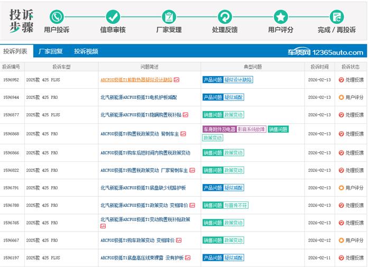Click the 处理反馈 refresh step icon
Screen dimensions: 370x267
point(225,16)
